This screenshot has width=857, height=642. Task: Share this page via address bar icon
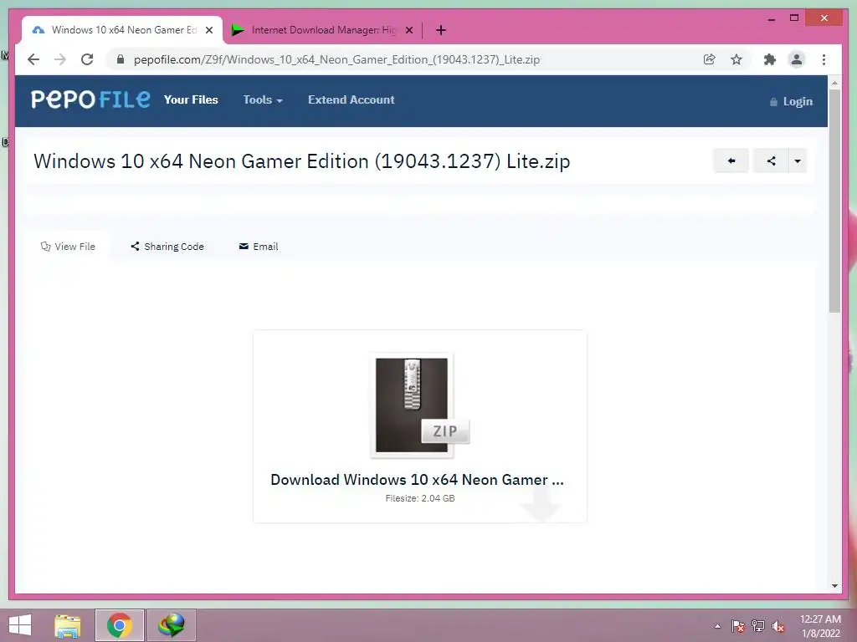point(710,59)
